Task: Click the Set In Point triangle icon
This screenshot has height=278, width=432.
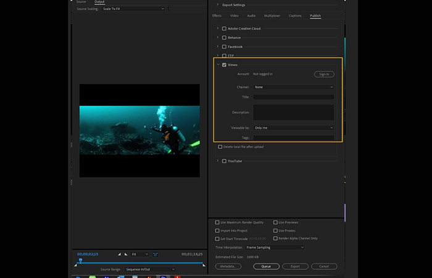Action: pyautogui.click(x=119, y=255)
